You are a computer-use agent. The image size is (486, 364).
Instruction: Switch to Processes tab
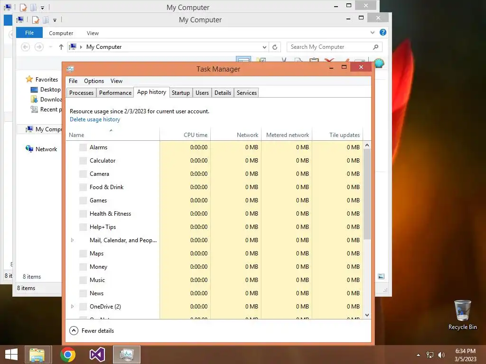pos(81,93)
